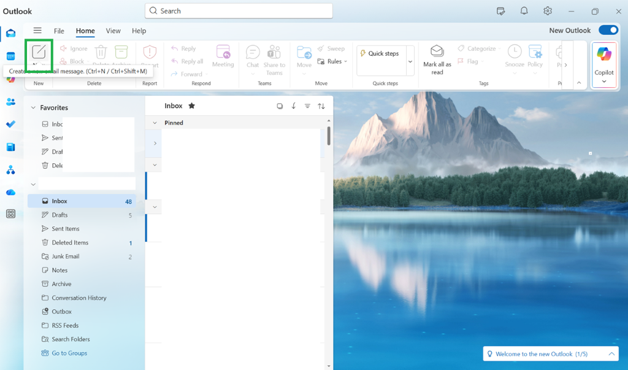Click the jump-to icon in Inbox header
Viewport: 628px width, 370px height.
pos(294,106)
